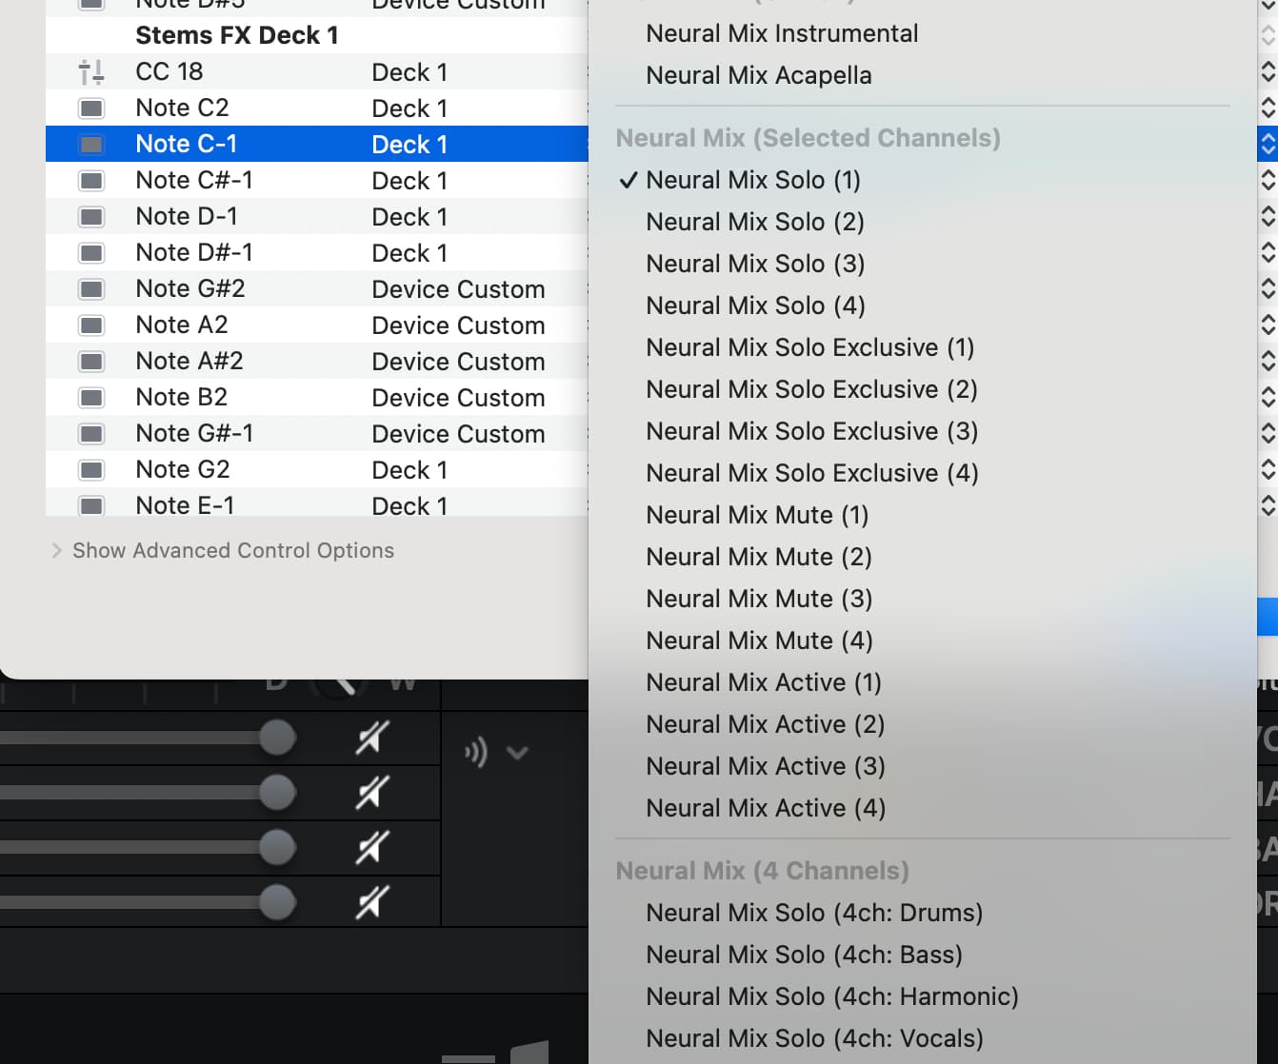This screenshot has width=1278, height=1064.
Task: Click the bottom volume slider knob
Action: click(x=277, y=903)
